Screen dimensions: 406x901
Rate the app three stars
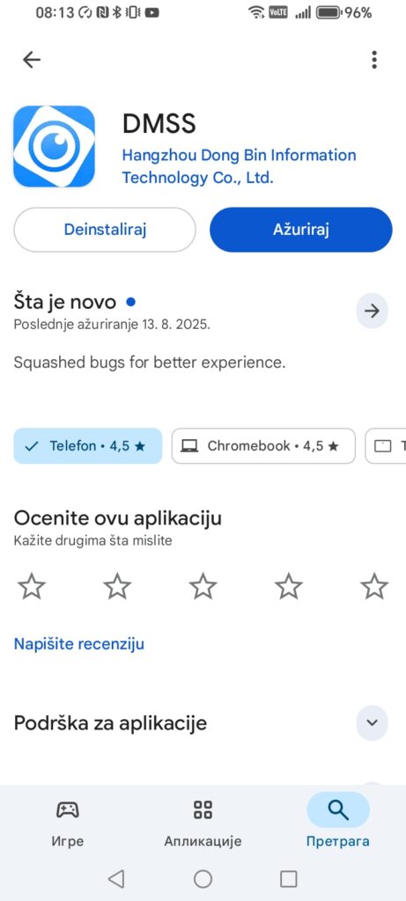coord(203,587)
